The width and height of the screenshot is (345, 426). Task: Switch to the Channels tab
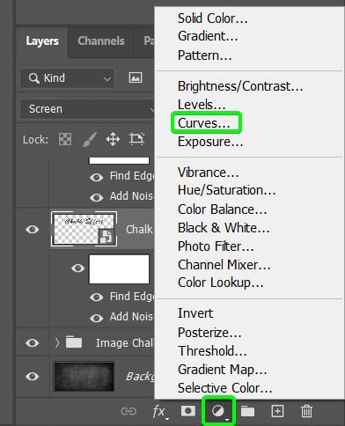pos(101,41)
